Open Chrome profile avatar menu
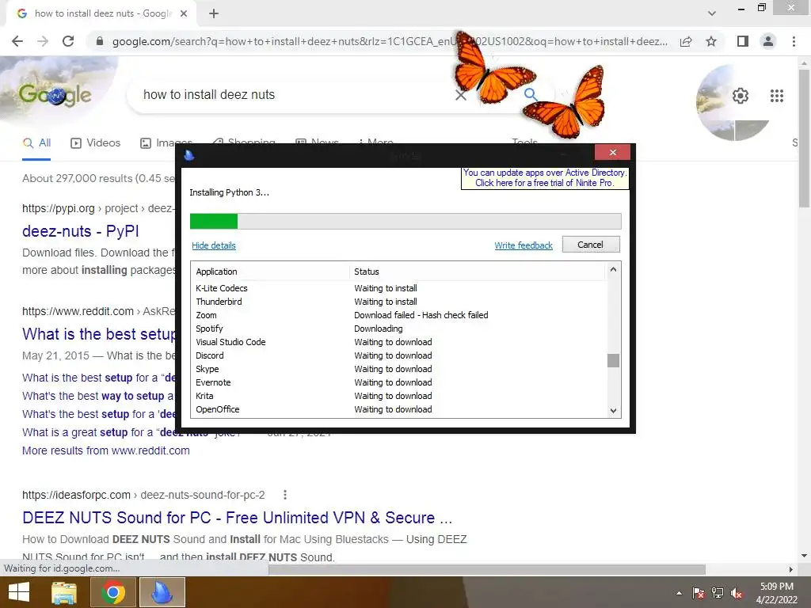This screenshot has width=811, height=608. [768, 41]
